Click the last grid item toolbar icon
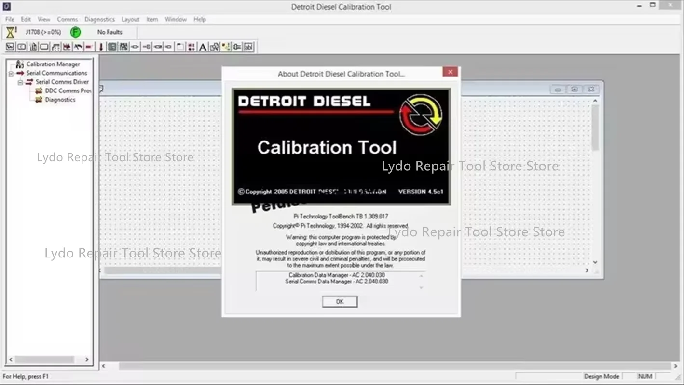 [247, 47]
